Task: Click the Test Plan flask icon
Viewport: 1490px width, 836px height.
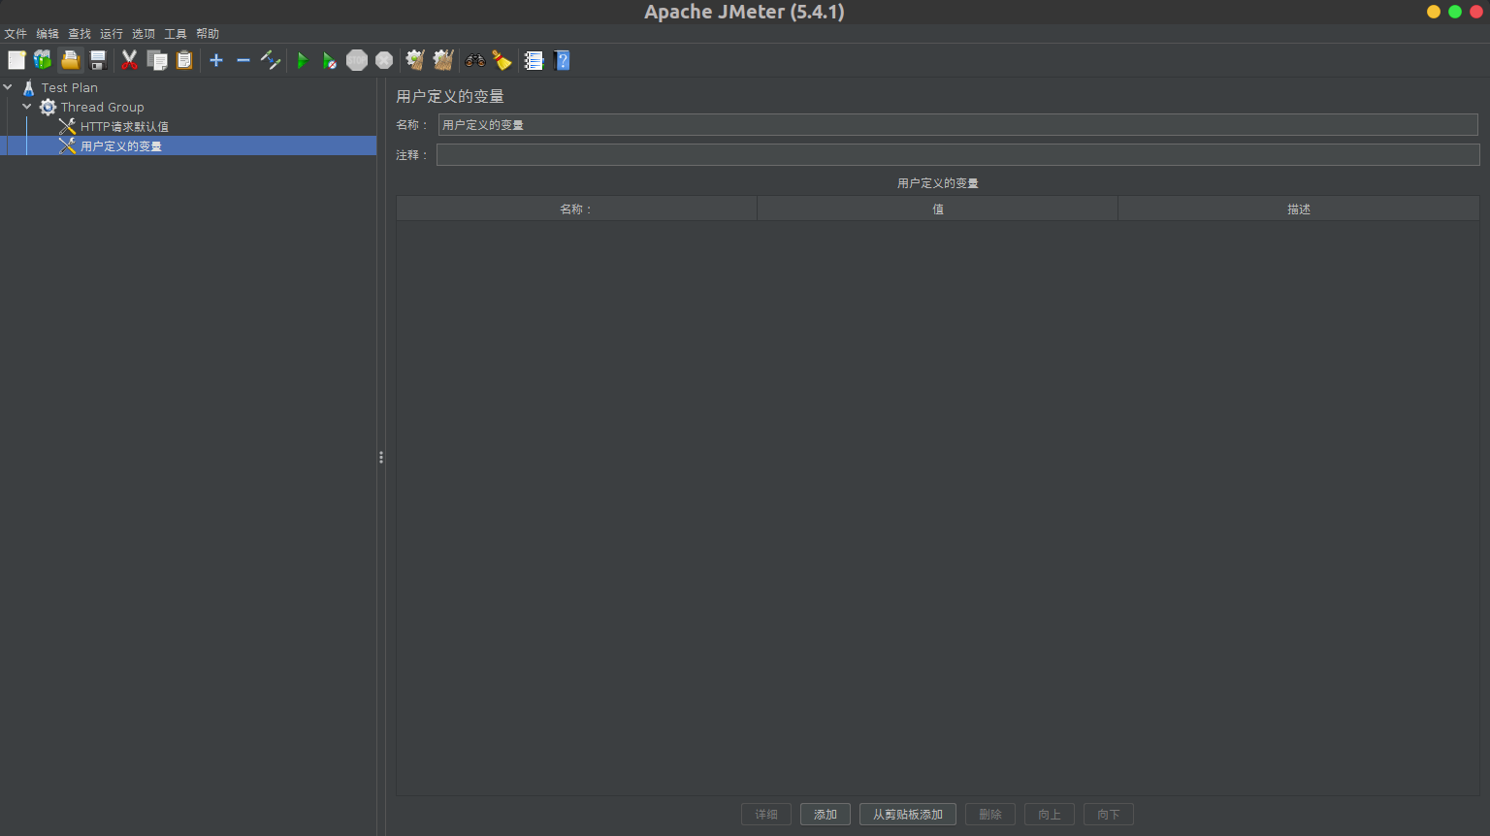Action: click(28, 87)
